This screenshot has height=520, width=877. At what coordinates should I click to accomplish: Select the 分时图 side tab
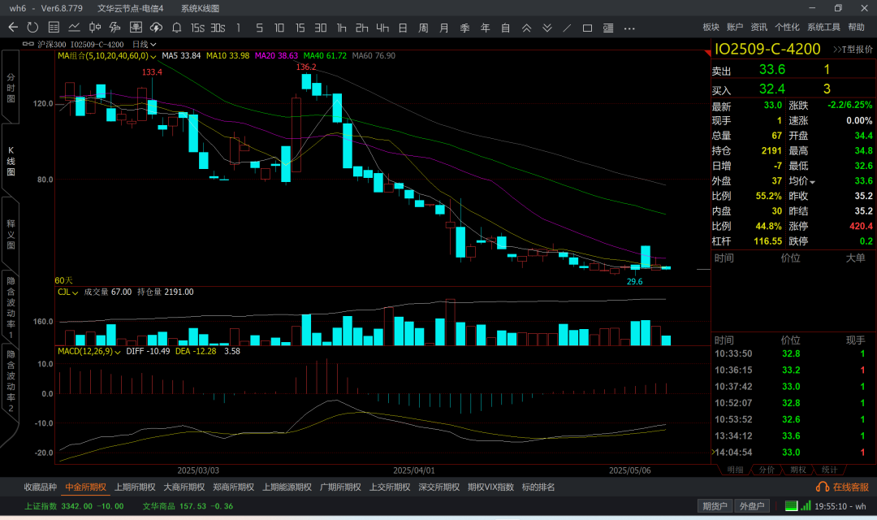[x=11, y=87]
